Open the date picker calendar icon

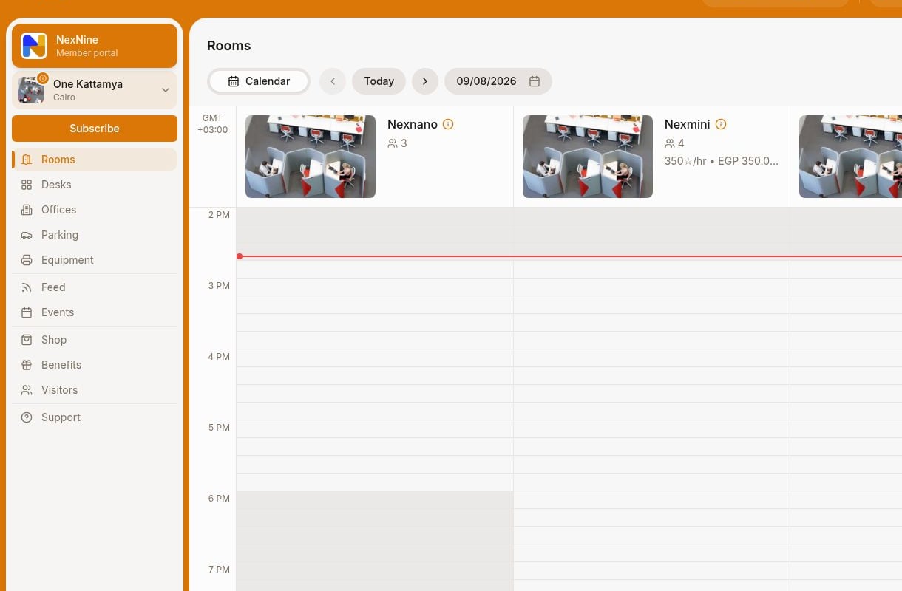(x=535, y=81)
